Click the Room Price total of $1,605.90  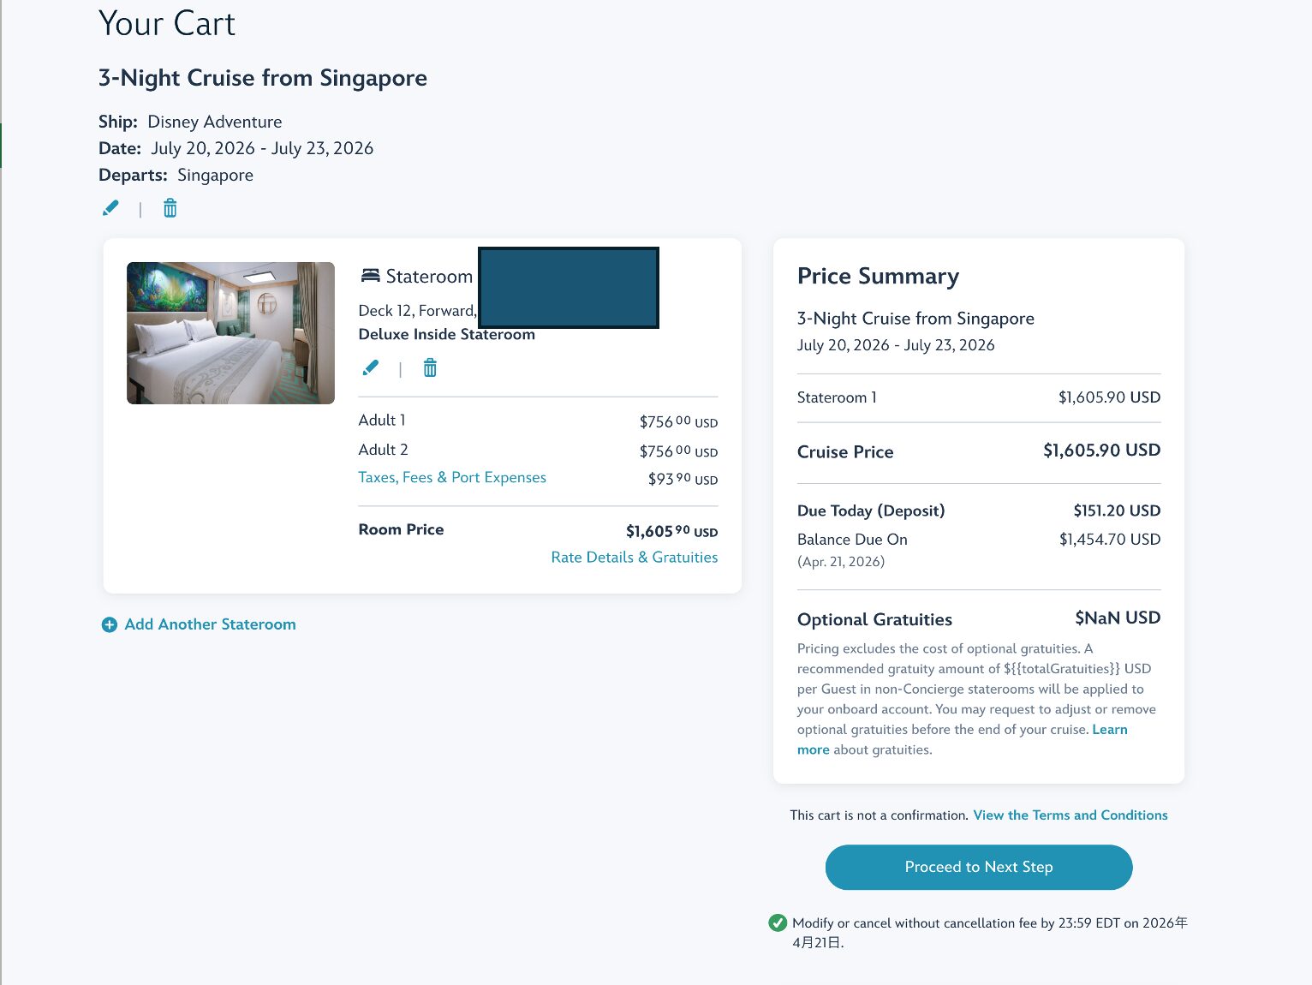pyautogui.click(x=671, y=531)
